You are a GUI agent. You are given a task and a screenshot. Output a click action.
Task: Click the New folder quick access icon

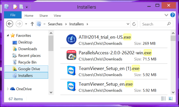tap(21, 7)
